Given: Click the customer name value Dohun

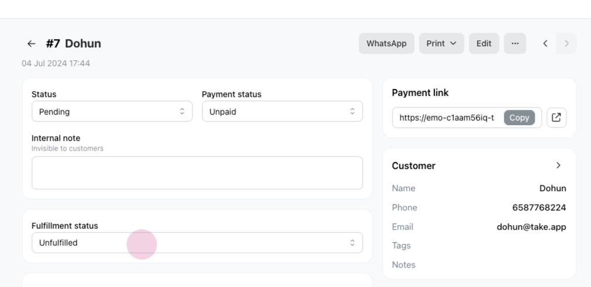Looking at the screenshot, I should [x=552, y=188].
